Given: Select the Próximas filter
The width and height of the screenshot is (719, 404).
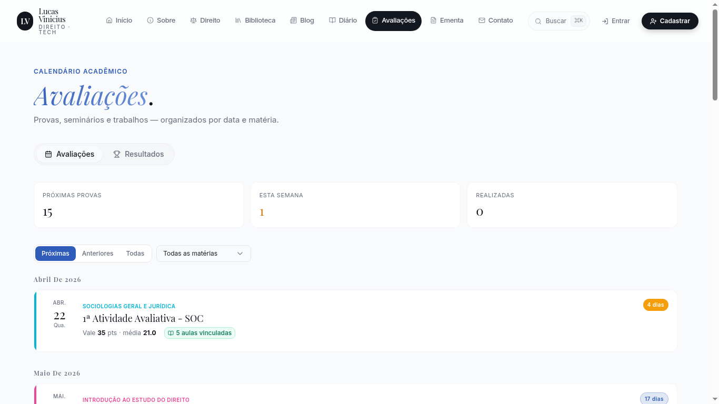Looking at the screenshot, I should (55, 254).
